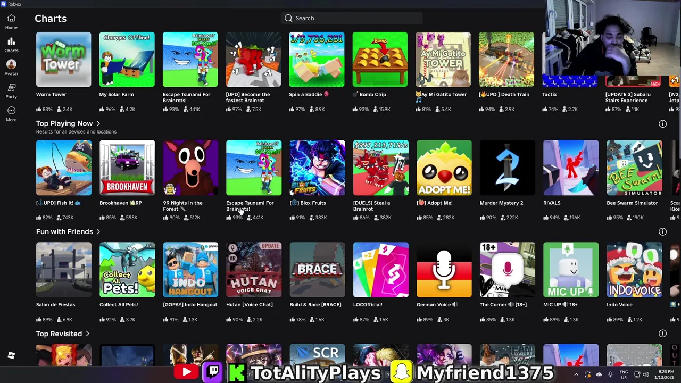Open RIVALS game thumbnail
The width and height of the screenshot is (681, 383).
(571, 168)
